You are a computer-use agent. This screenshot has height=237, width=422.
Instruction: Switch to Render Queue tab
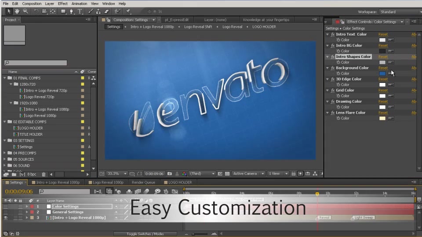(x=143, y=182)
